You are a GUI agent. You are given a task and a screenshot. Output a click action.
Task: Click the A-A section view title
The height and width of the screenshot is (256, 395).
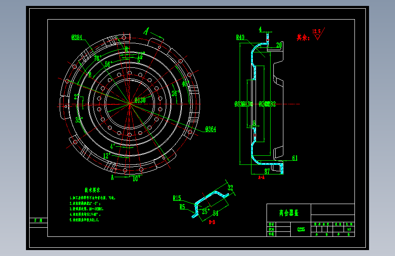pos(262,177)
